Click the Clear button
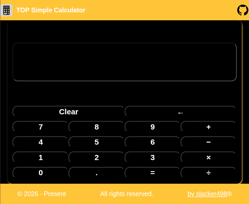249x204 pixels. (x=69, y=112)
